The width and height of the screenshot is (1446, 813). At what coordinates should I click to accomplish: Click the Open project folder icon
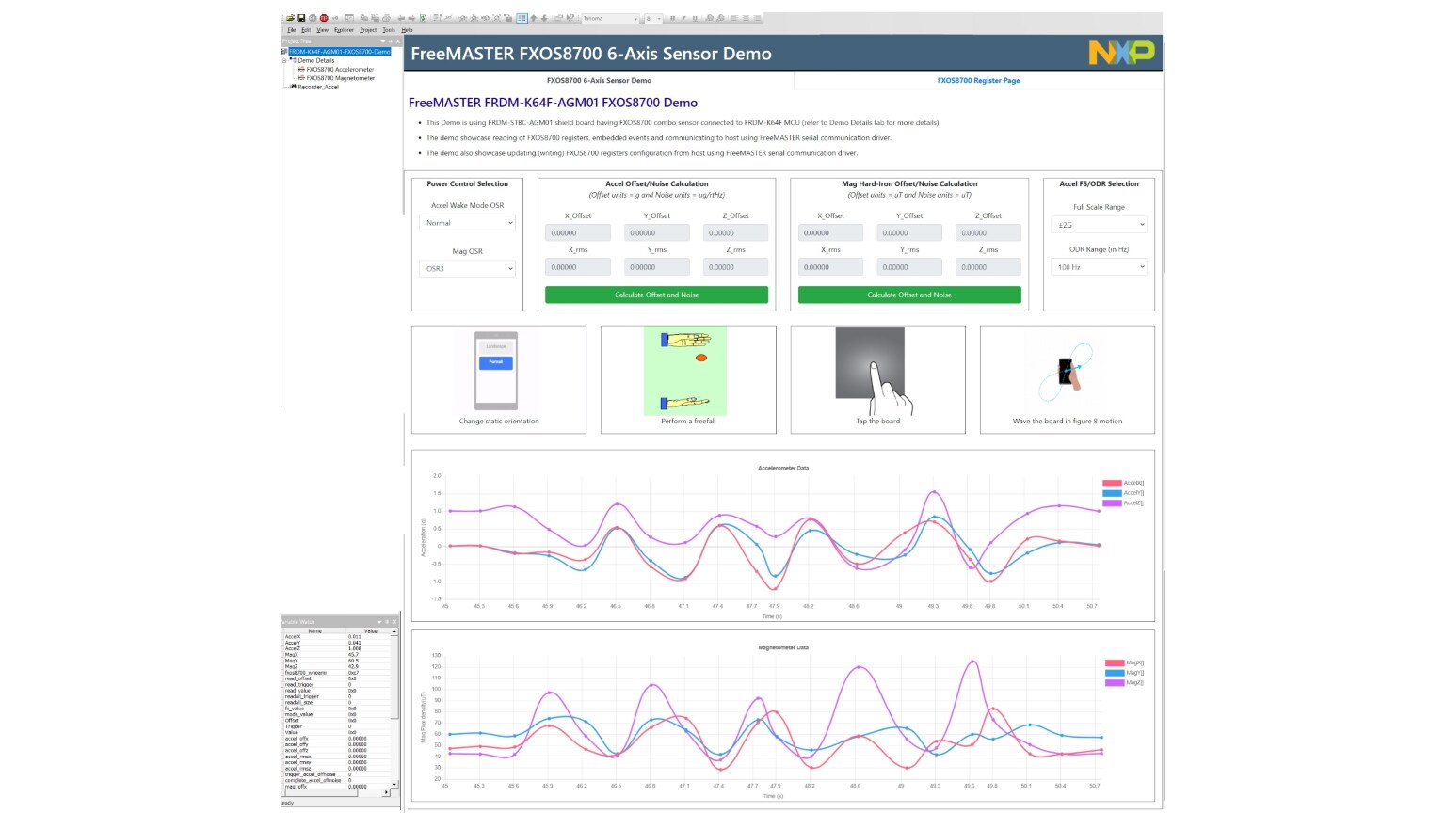[x=291, y=18]
